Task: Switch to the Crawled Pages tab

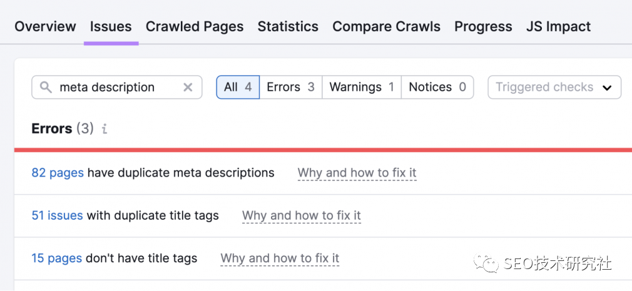Action: tap(195, 26)
